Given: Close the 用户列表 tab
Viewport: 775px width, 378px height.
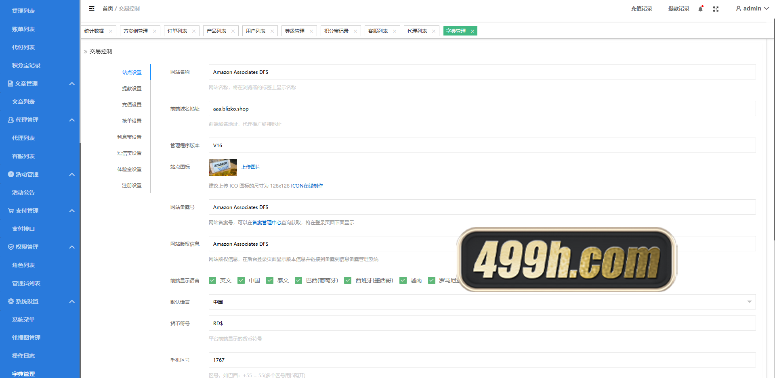Looking at the screenshot, I should pyautogui.click(x=272, y=31).
